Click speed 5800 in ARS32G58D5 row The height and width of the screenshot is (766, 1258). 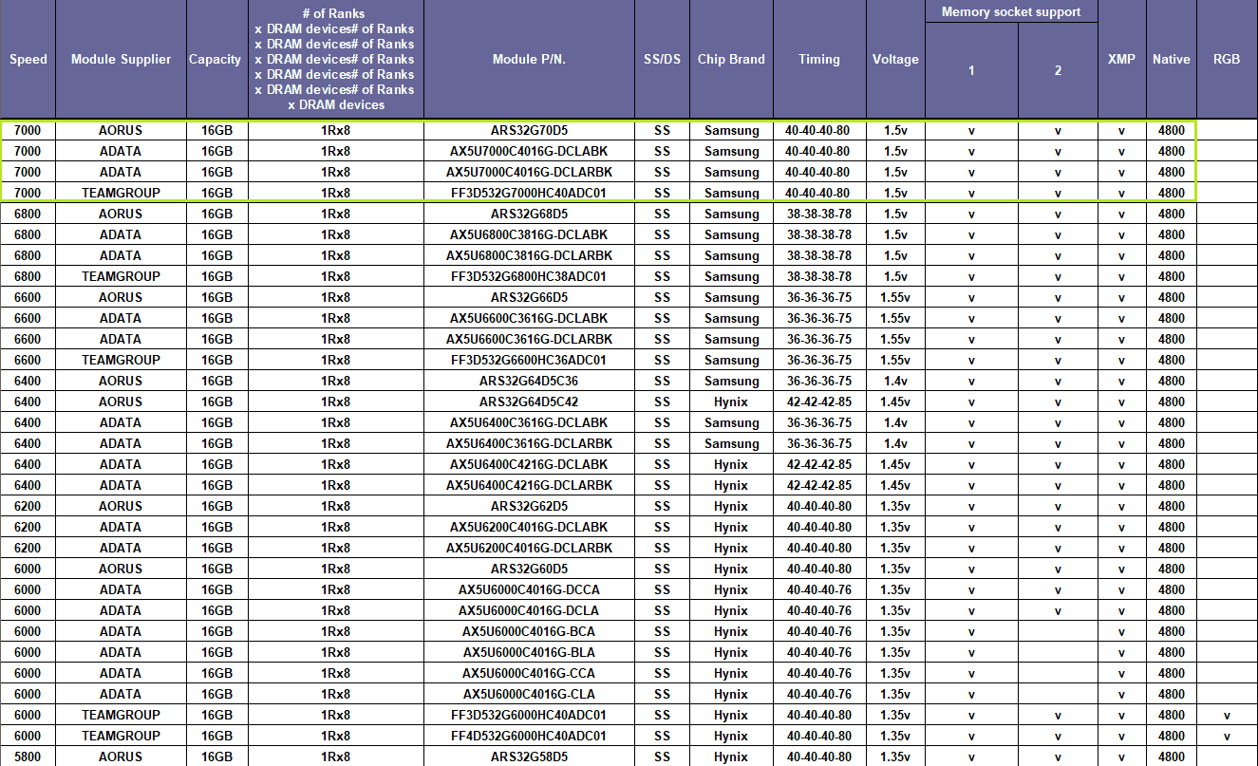pos(28,757)
